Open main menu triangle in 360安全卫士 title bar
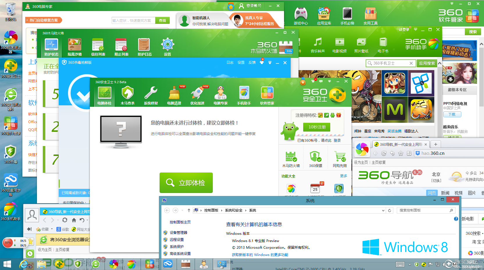This screenshot has width=484, height=270. pos(329,81)
